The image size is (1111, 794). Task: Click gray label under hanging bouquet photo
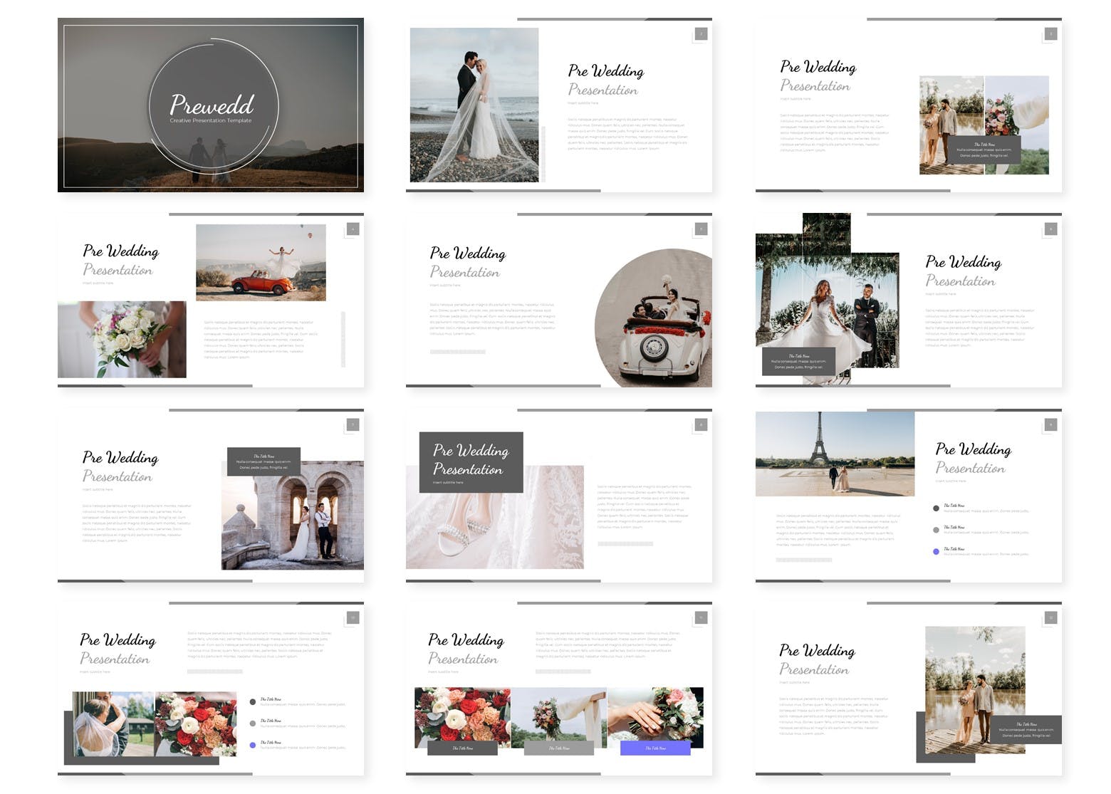[558, 748]
